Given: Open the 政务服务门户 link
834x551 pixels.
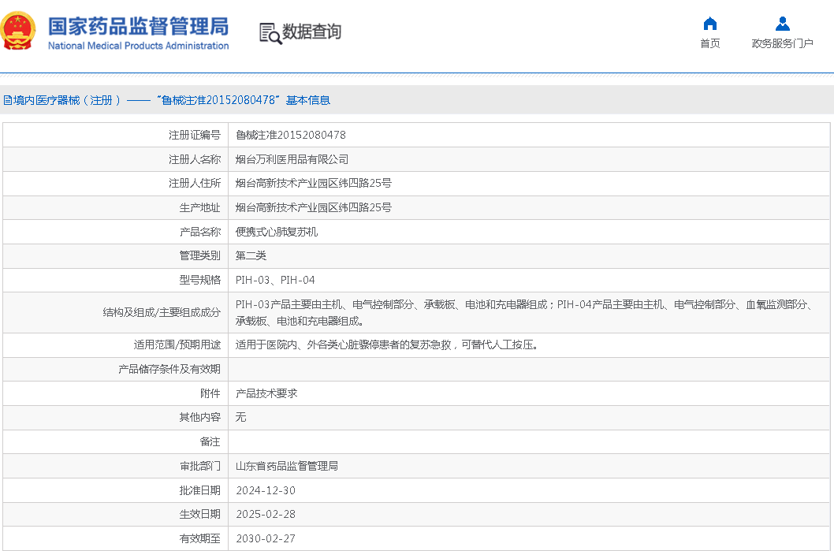Looking at the screenshot, I should (783, 43).
